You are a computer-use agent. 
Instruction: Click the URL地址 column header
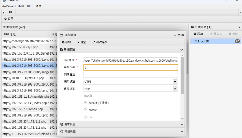pyautogui.click(x=25, y=34)
